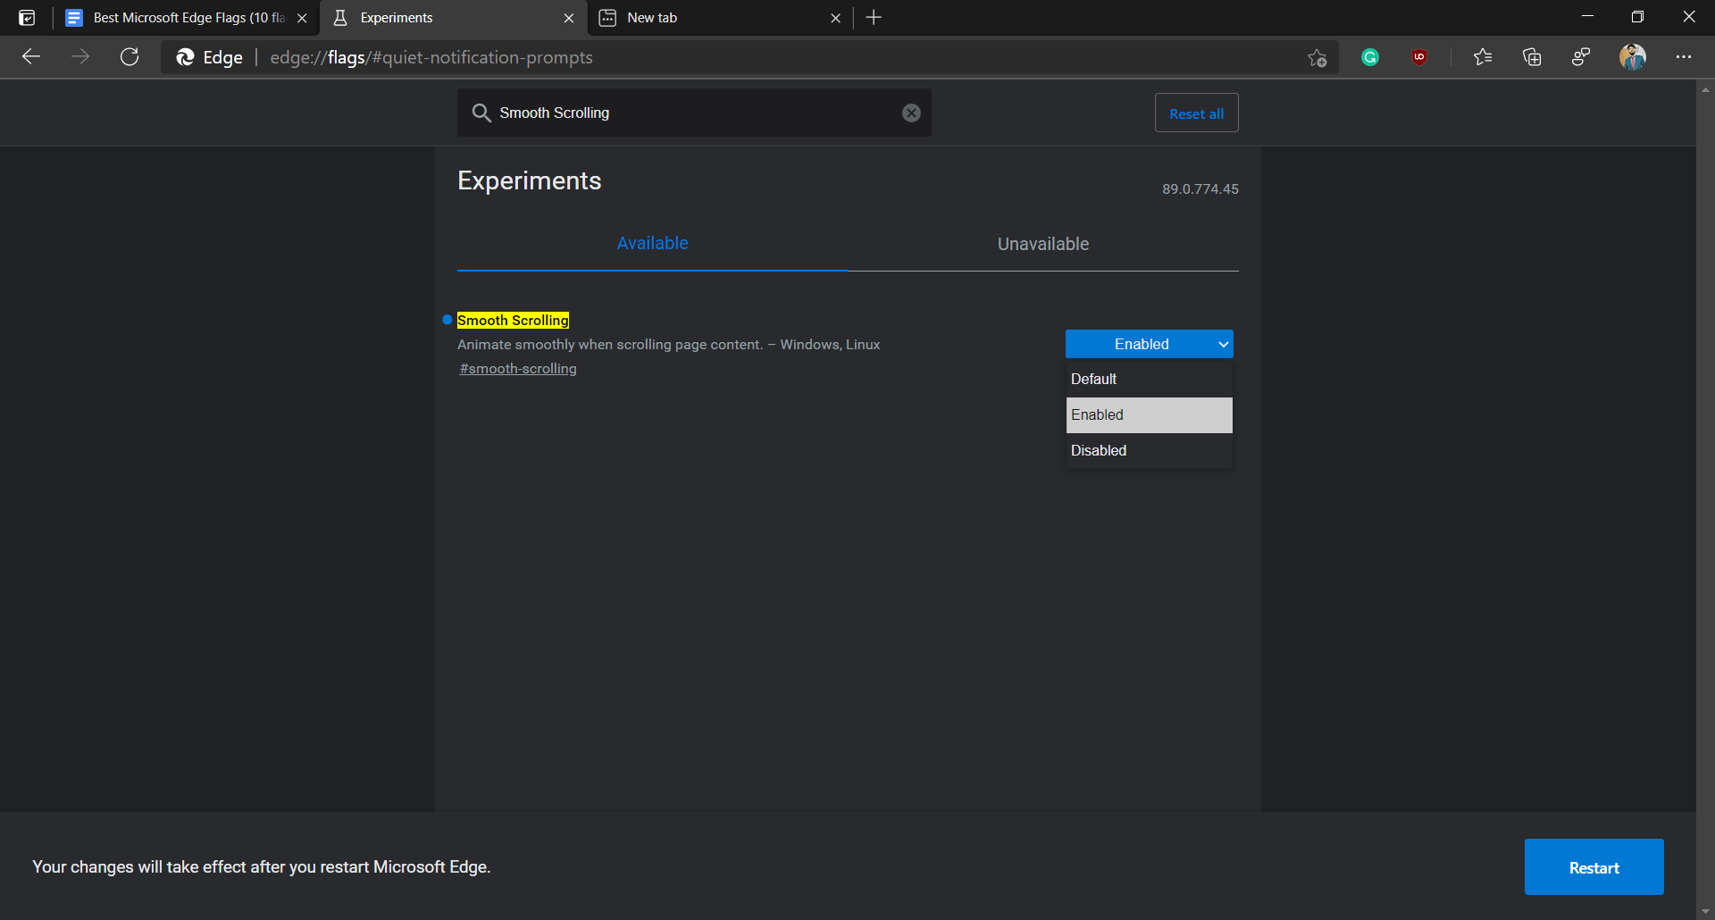
Task: Clear the Smooth Scrolling search query
Action: coord(910,113)
